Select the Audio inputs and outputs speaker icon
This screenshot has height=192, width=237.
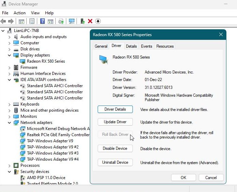click(x=16, y=37)
